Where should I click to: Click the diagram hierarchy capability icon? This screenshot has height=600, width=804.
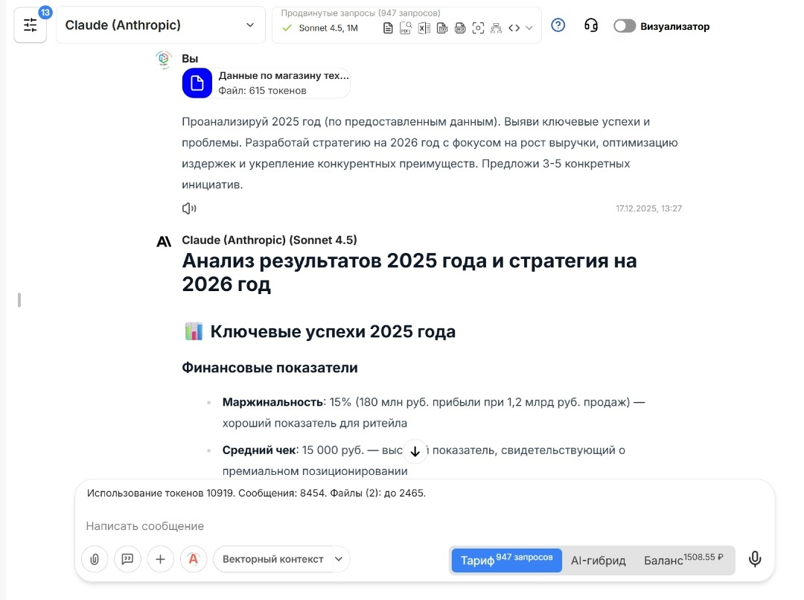[496, 28]
